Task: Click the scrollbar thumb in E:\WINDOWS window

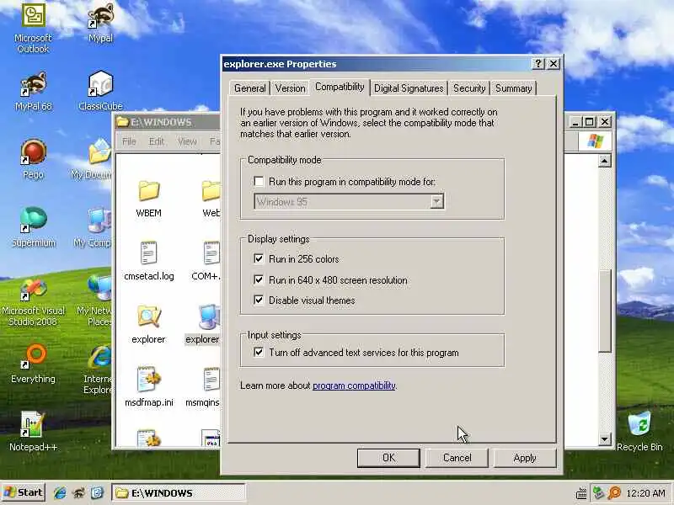Action: (604, 311)
